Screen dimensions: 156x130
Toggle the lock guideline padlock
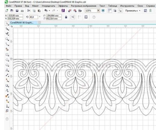(66, 17)
